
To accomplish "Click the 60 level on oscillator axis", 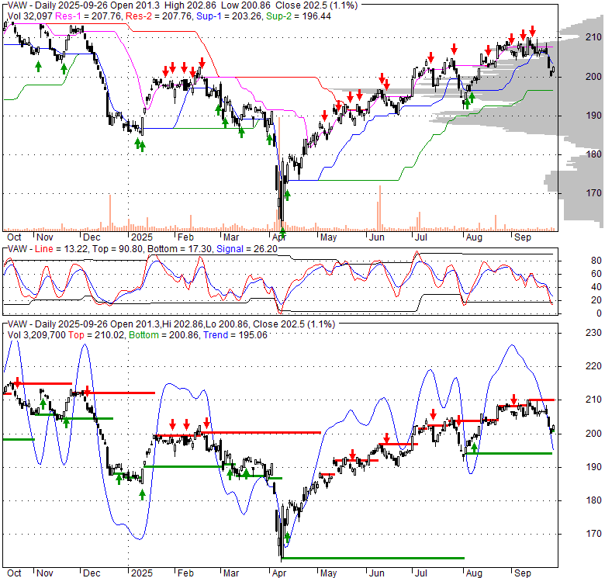I will click(x=596, y=274).
